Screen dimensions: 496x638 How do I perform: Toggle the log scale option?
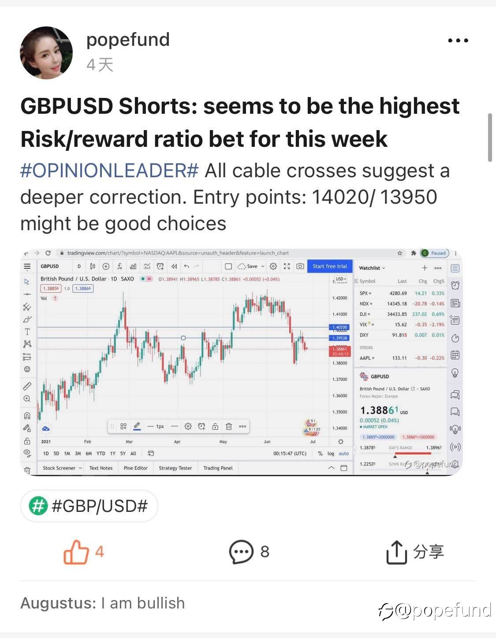coord(331,454)
